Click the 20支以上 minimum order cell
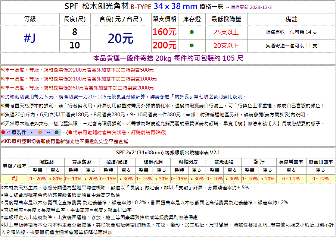 pos(226,45)
